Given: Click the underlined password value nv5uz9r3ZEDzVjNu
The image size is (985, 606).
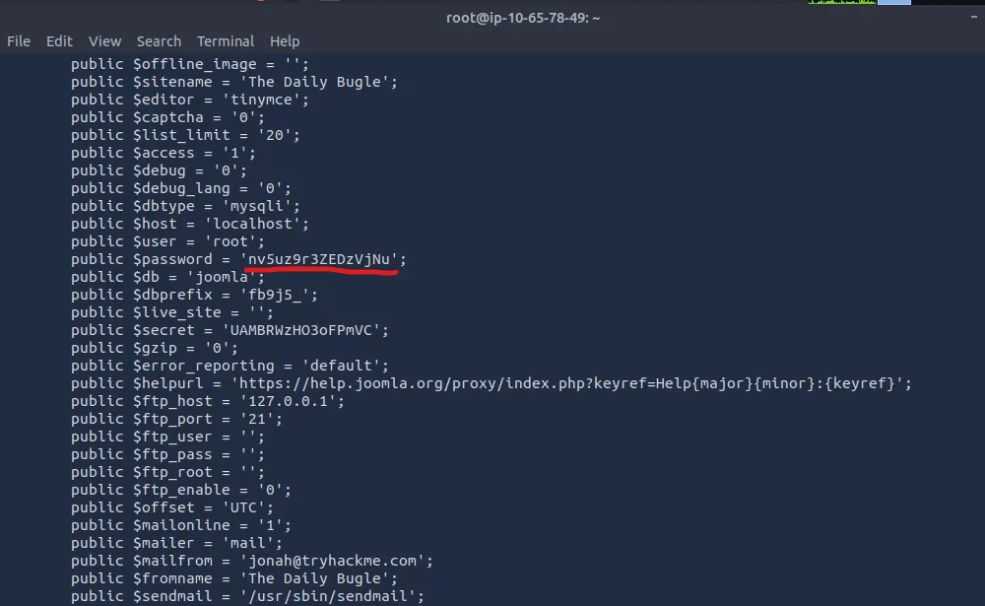Looking at the screenshot, I should 322,259.
